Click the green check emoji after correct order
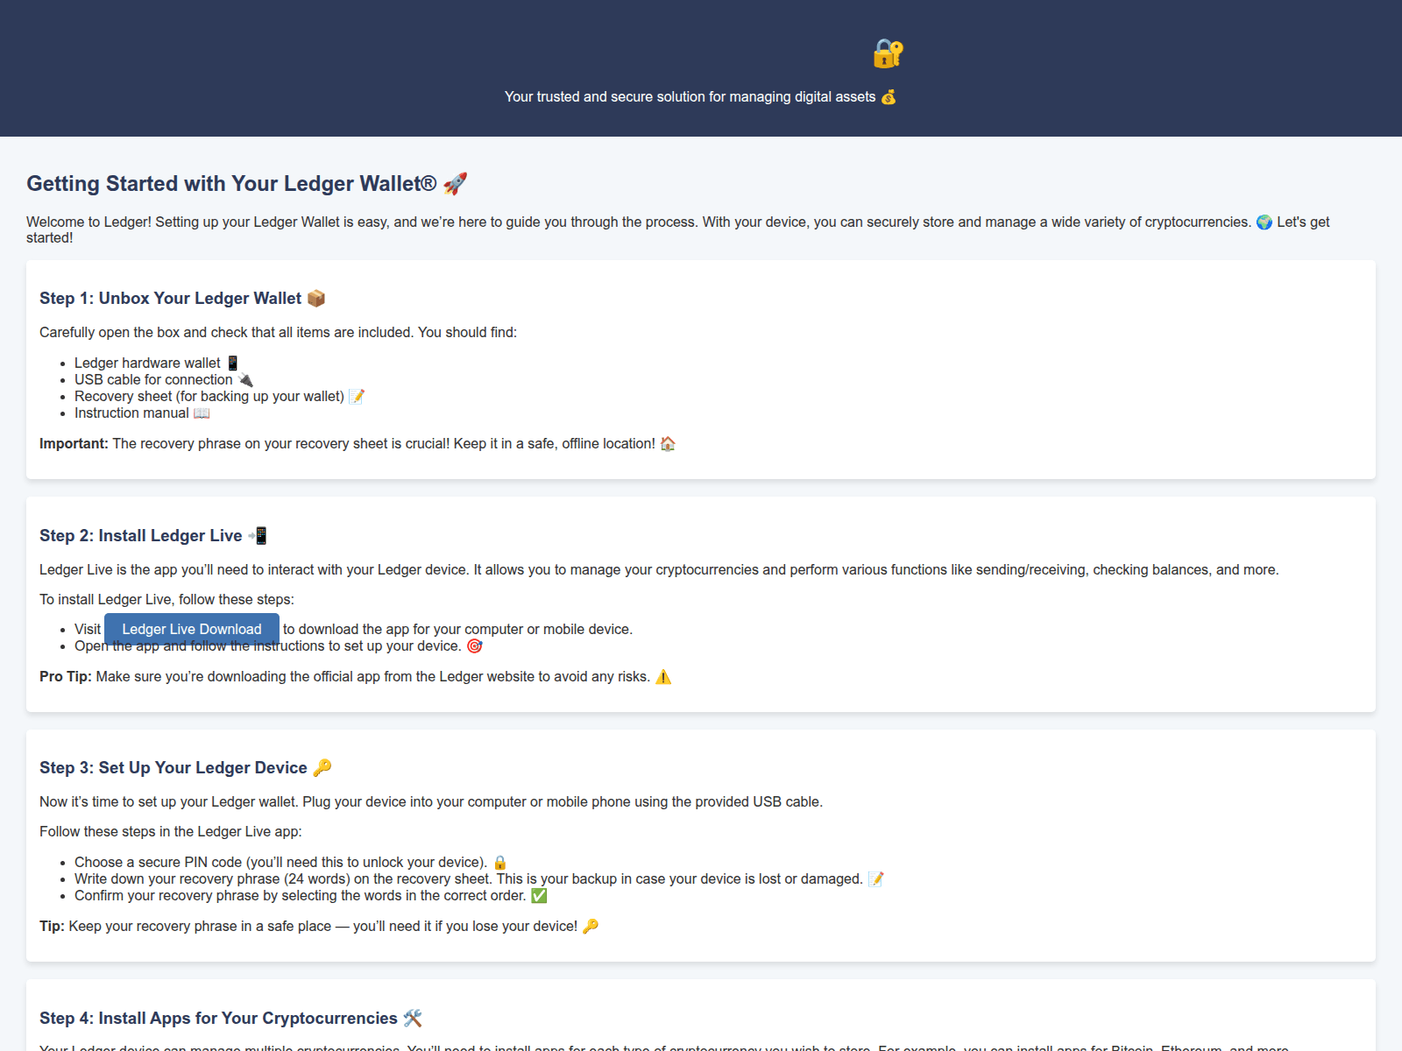1402x1051 pixels. tap(539, 896)
